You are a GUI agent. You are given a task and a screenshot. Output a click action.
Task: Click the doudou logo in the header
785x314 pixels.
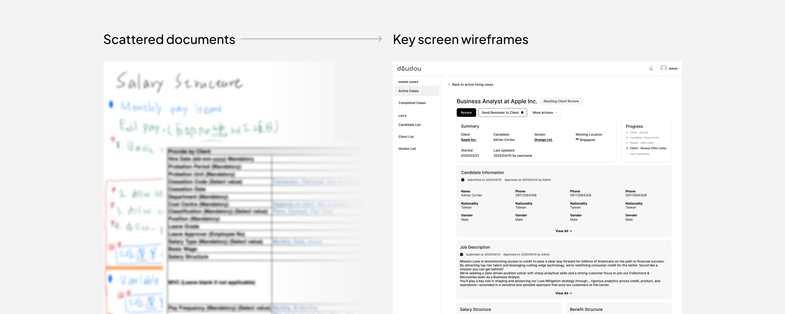pyautogui.click(x=409, y=69)
